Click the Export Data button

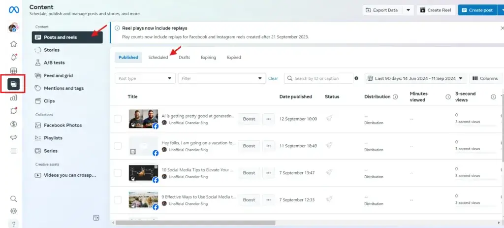(x=382, y=10)
